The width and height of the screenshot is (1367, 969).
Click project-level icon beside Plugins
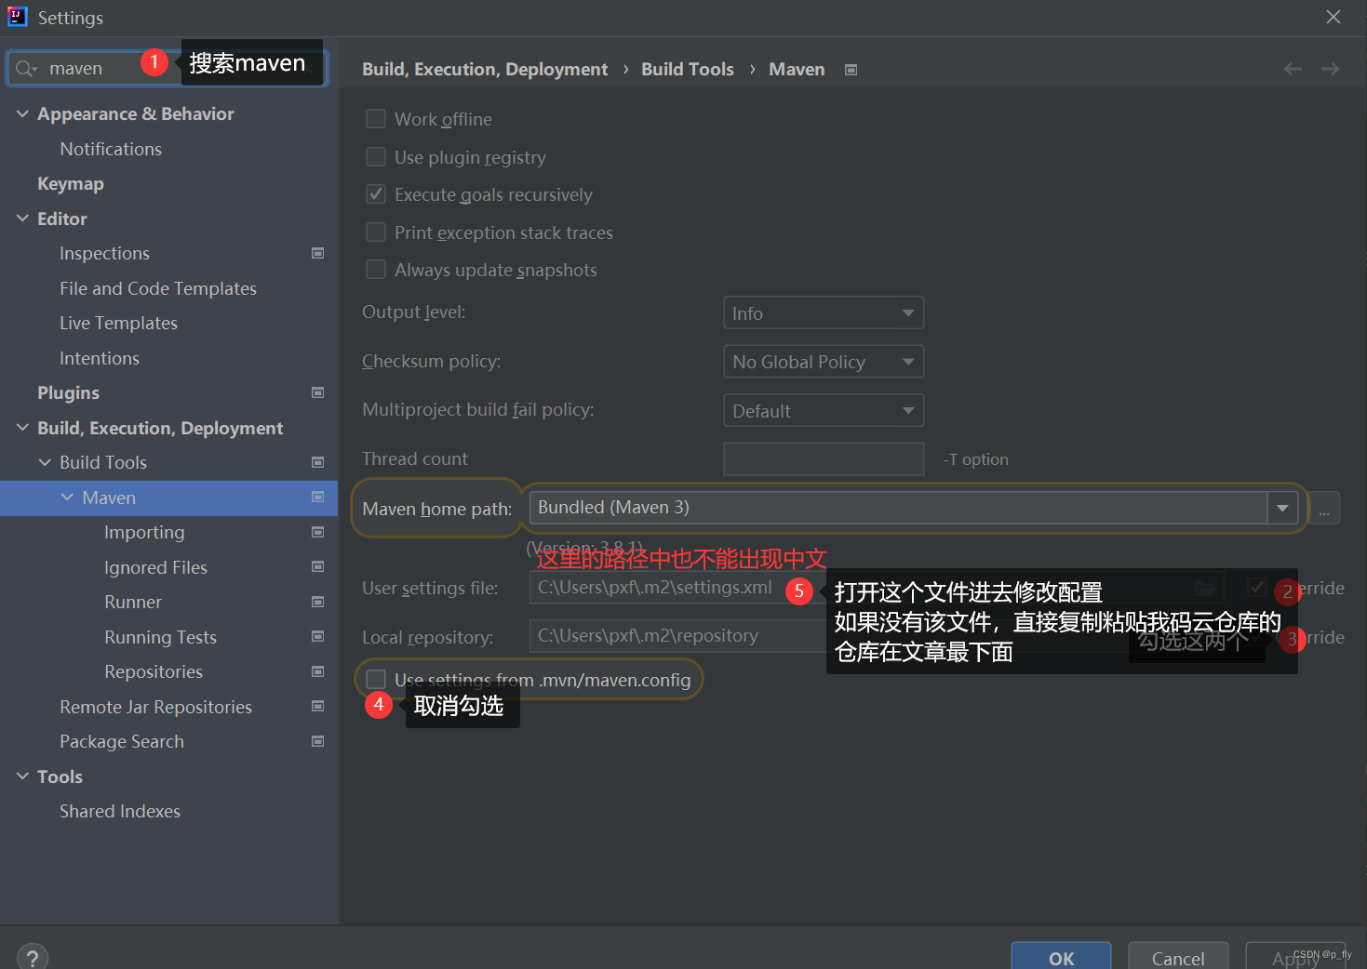(317, 392)
